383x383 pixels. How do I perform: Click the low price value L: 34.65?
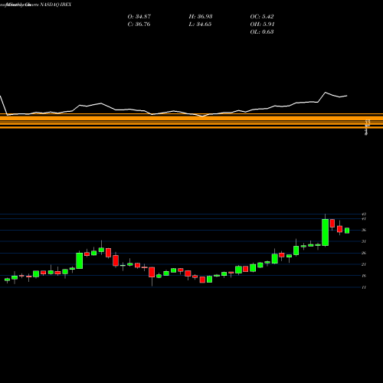pos(200,25)
